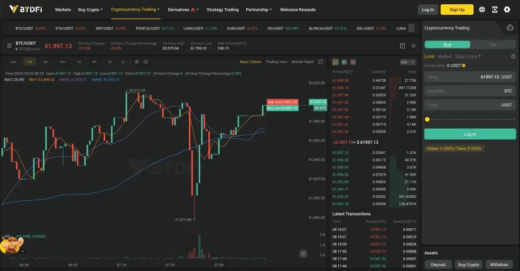520x271 pixels.
Task: Click the green Log In button in order panel
Action: (470, 134)
